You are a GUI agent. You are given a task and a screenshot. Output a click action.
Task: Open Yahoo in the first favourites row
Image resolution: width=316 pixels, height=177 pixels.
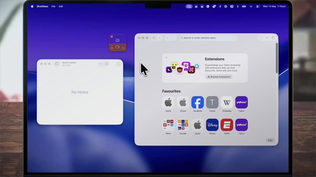point(241,102)
